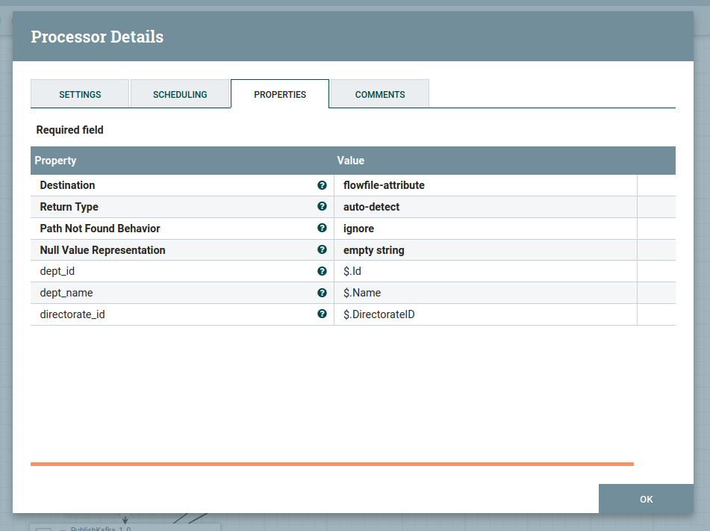This screenshot has height=531, width=710.
Task: Click help icon for Null Value Representation
Action: point(322,250)
